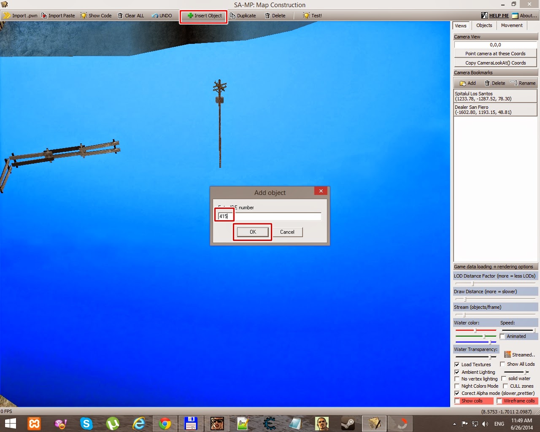
Task: Open the Windows Start menu
Action: (10, 423)
